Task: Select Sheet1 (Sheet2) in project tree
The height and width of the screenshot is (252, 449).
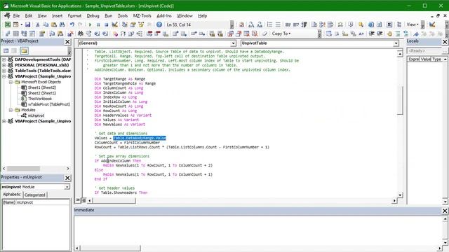Action: [x=42, y=87]
